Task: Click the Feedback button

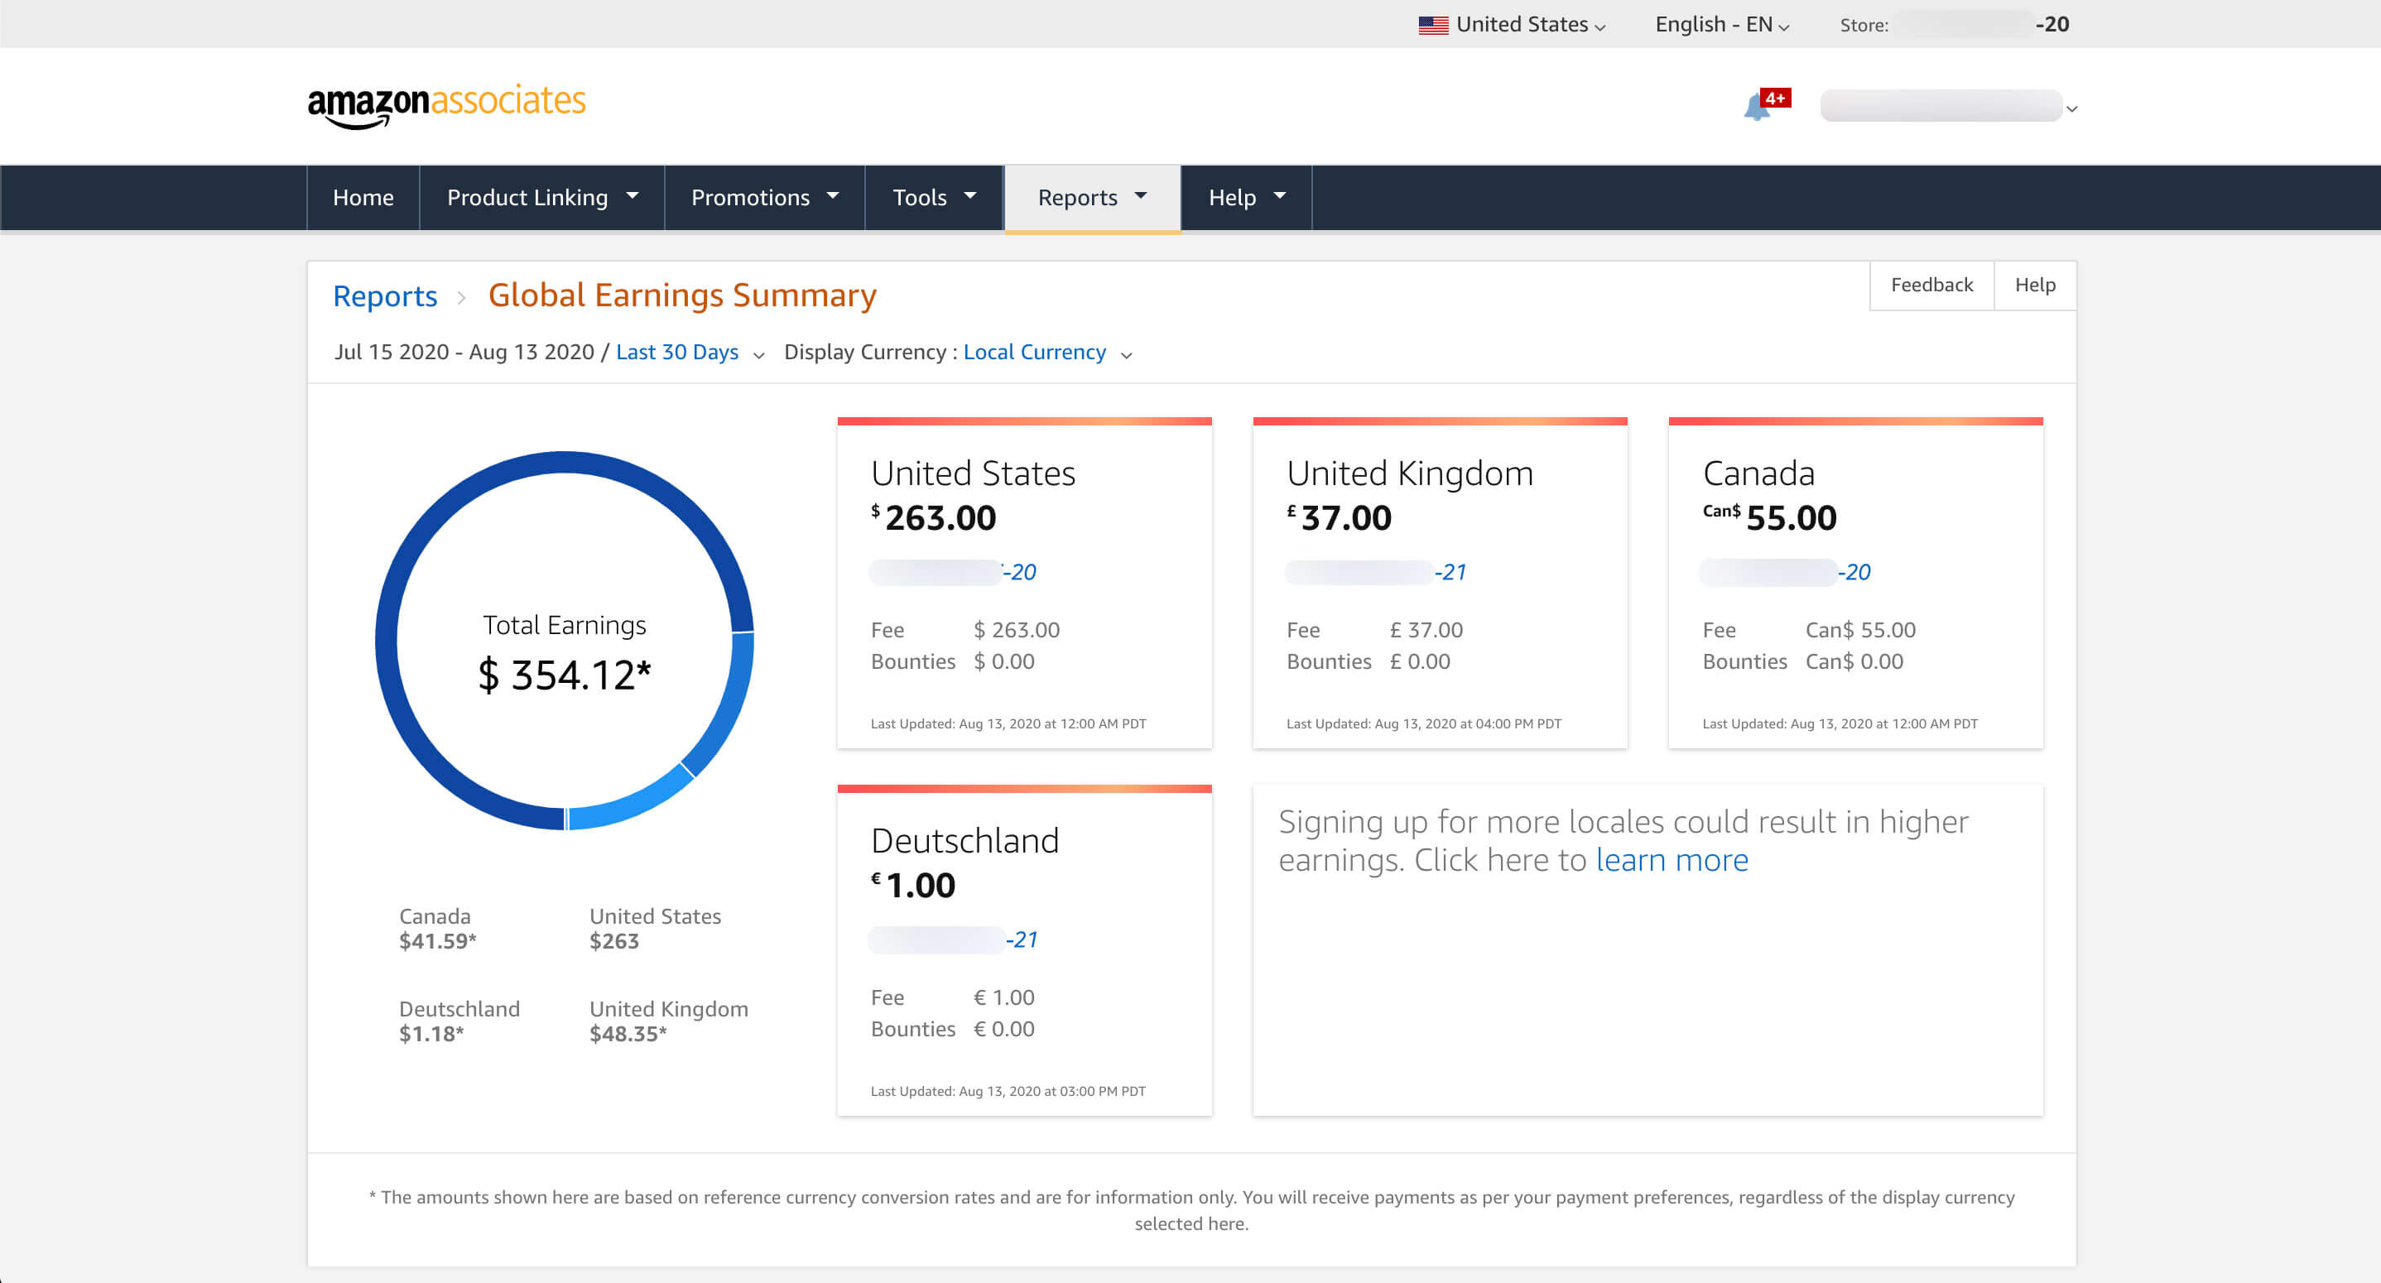Action: pos(1931,285)
